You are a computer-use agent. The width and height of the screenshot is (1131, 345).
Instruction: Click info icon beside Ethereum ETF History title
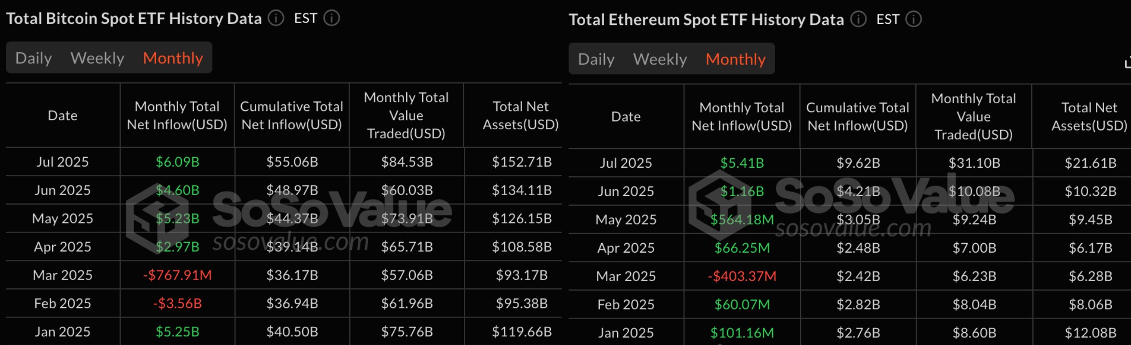coord(858,19)
